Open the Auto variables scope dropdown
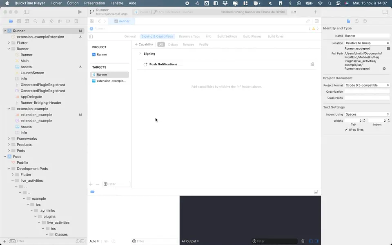The width and height of the screenshot is (392, 245). (x=94, y=241)
